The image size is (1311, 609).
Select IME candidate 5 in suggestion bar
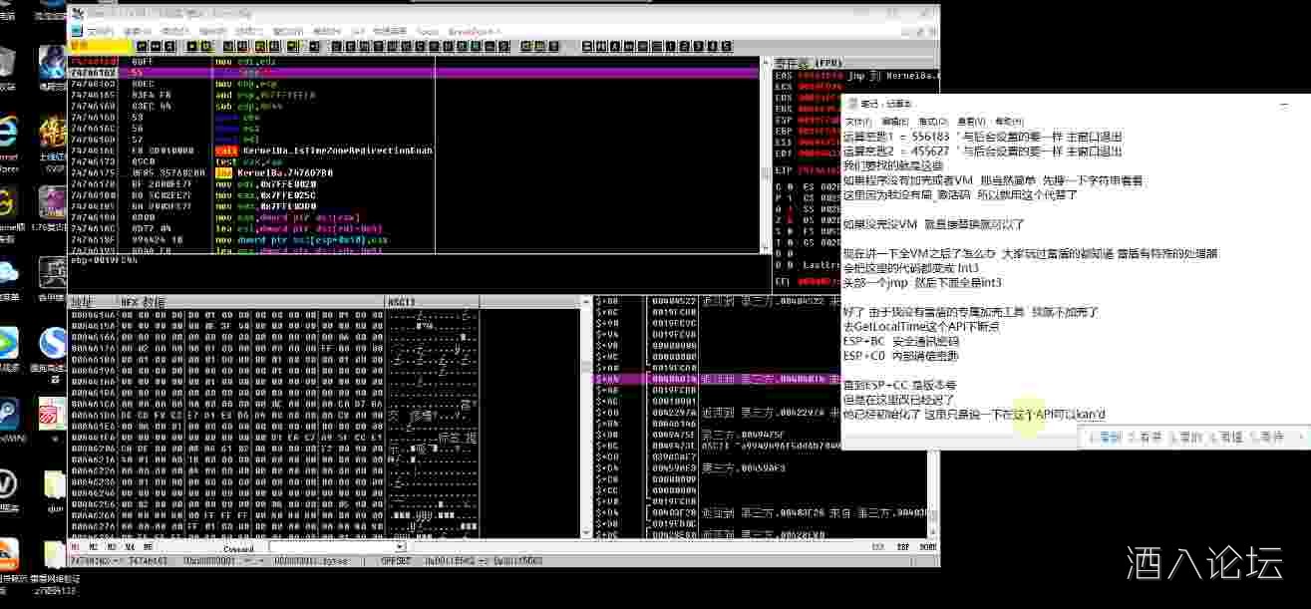coord(1269,437)
